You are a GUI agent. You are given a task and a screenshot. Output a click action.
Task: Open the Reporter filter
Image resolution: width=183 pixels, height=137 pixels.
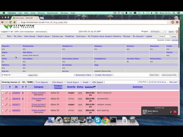coord(6,46)
